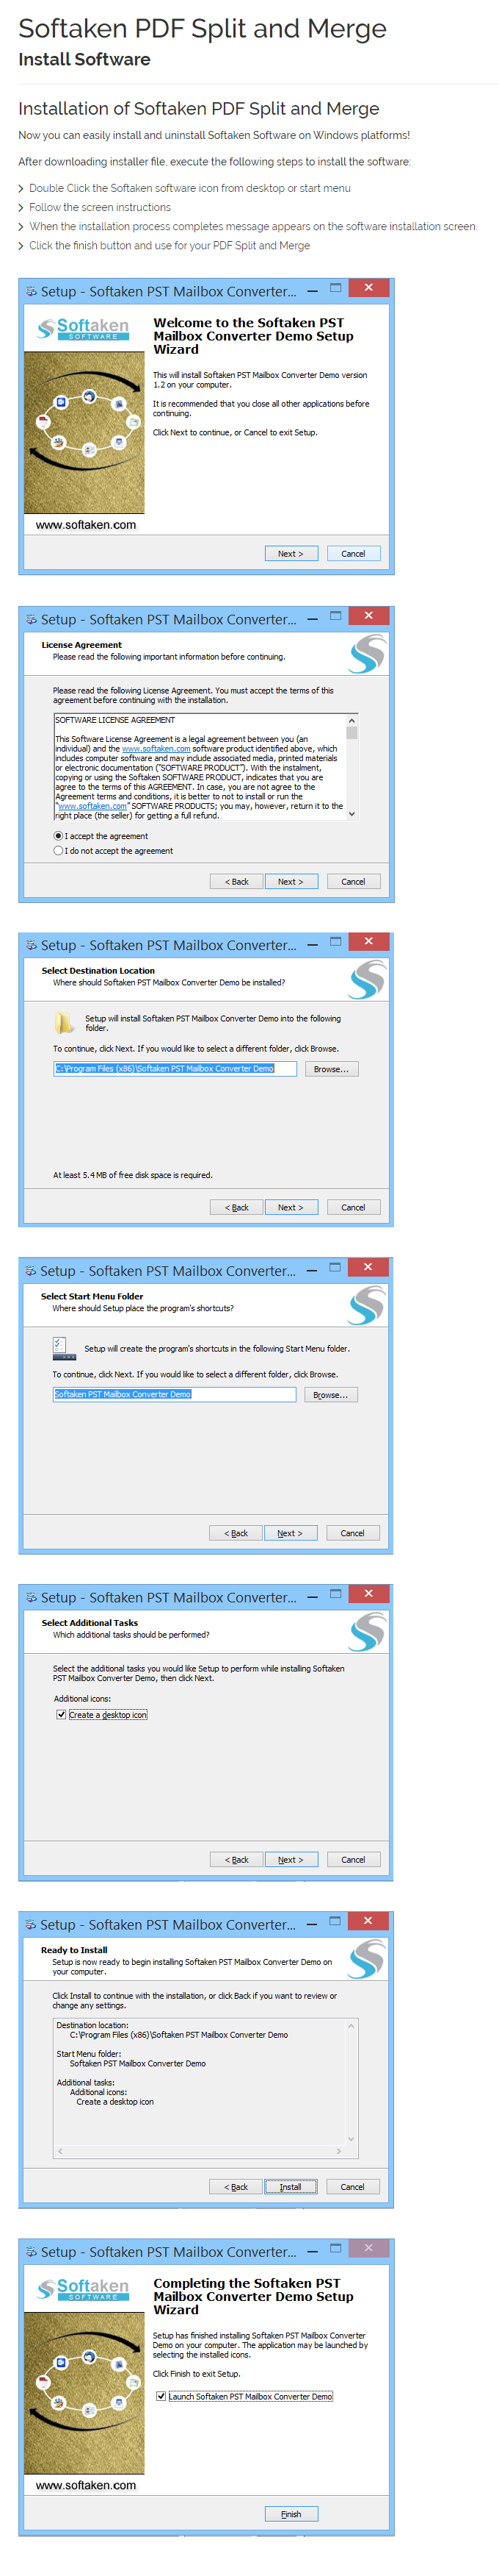Image resolution: width=499 pixels, height=2576 pixels.
Task: Click Softaken S logo in License Agreement window
Action: [366, 654]
